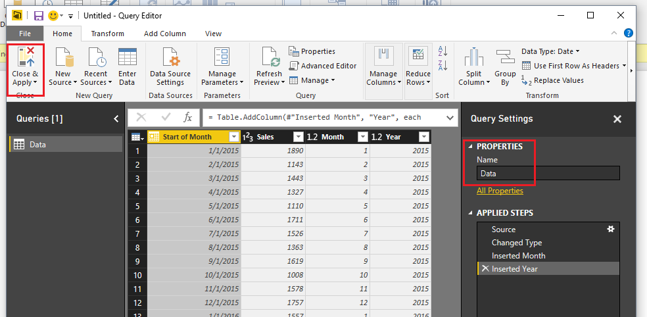Open query Properties in ribbon

click(312, 51)
